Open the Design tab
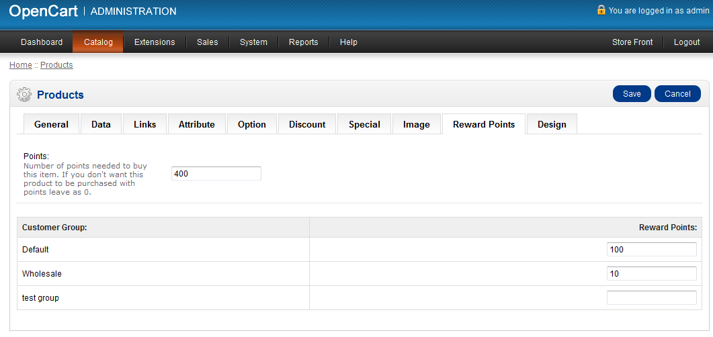Image resolution: width=713 pixels, height=337 pixels. (x=552, y=124)
